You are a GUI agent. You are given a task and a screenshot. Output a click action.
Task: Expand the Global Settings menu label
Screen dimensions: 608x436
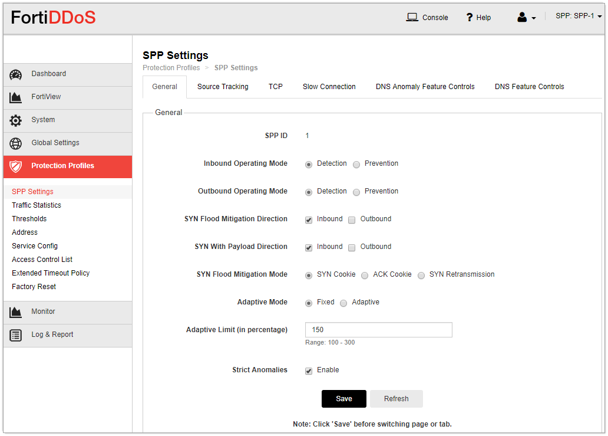[55, 143]
